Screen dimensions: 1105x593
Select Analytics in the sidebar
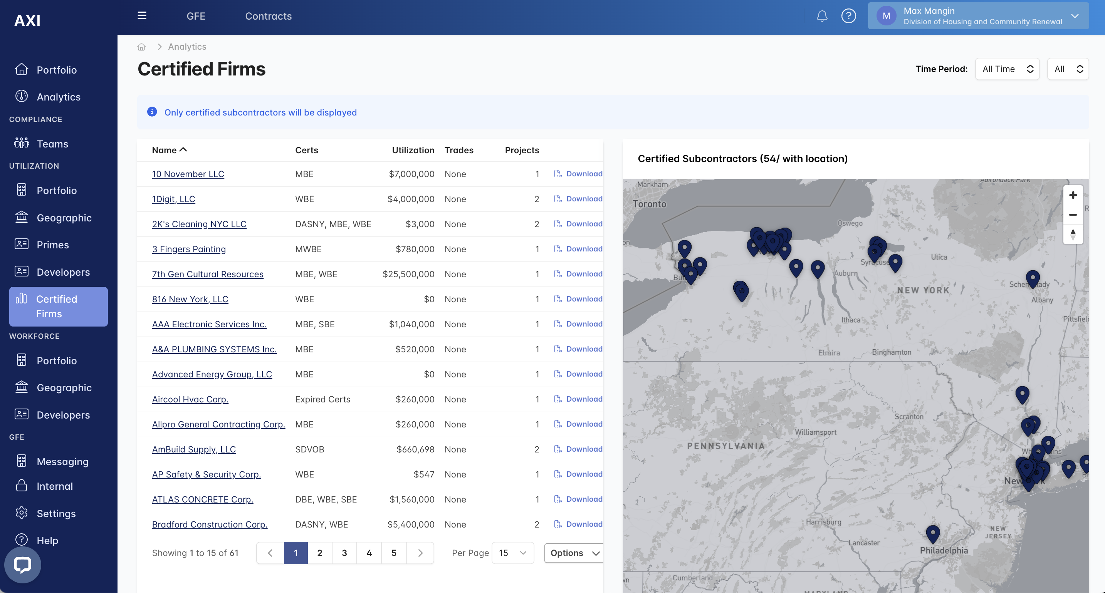(58, 97)
